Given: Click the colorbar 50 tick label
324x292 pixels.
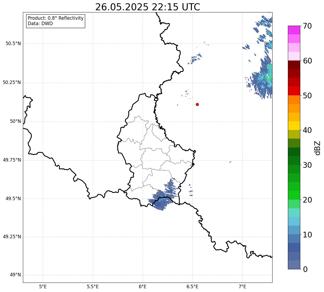Looking at the screenshot, I should click(307, 96).
